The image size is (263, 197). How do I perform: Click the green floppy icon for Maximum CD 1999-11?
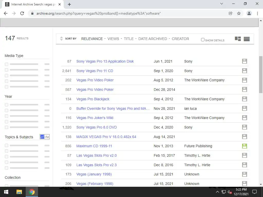(x=245, y=146)
